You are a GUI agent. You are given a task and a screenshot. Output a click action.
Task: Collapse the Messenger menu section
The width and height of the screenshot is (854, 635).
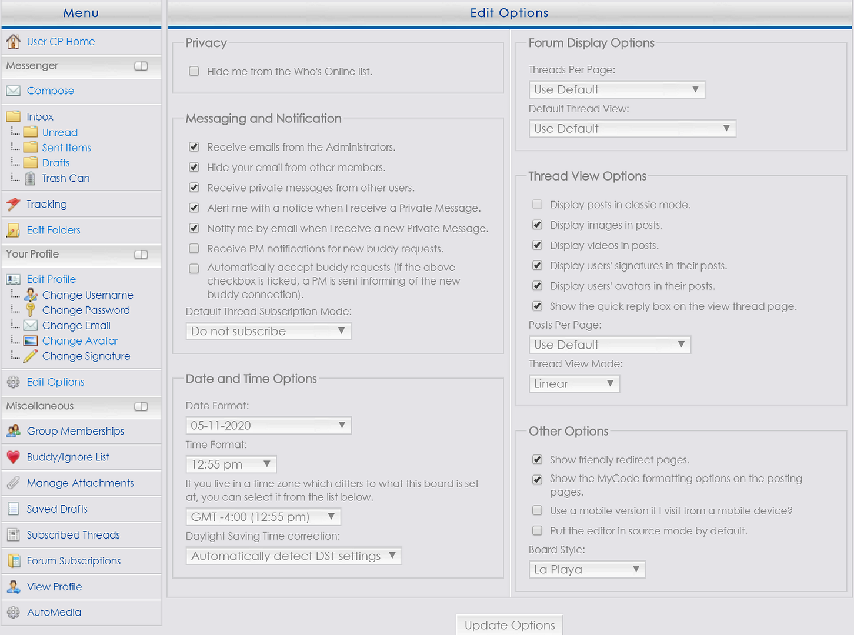click(141, 66)
